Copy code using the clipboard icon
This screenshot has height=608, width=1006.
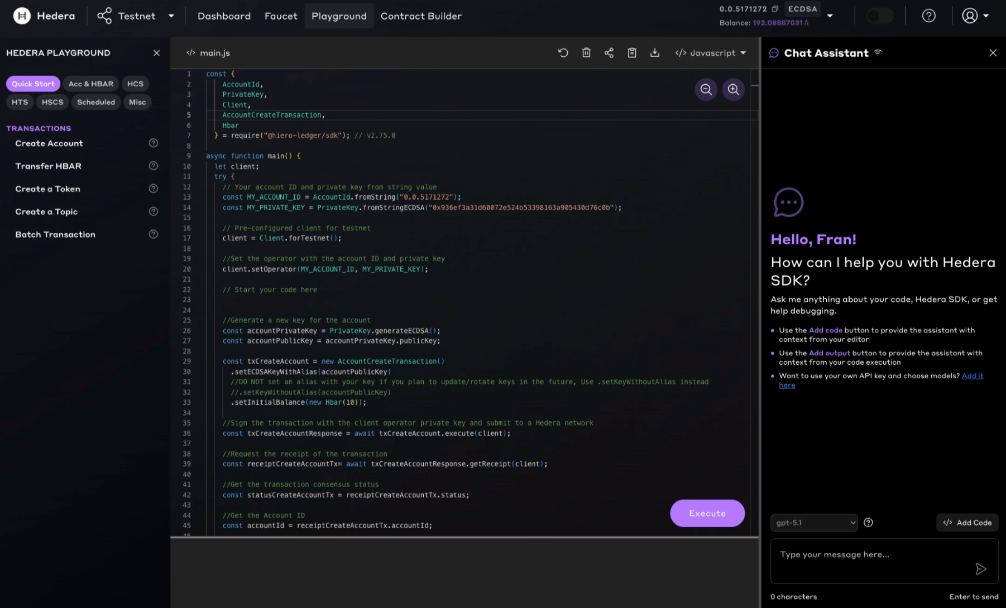tap(632, 52)
